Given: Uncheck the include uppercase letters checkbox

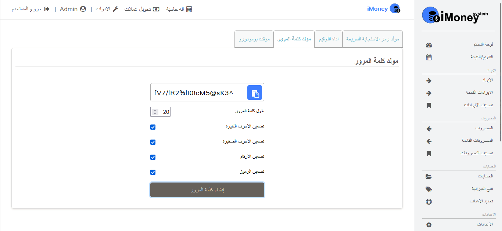Looking at the screenshot, I should pos(153,127).
